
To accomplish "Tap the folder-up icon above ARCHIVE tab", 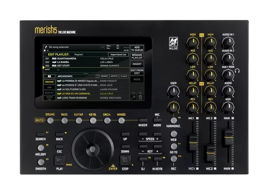I will click(50, 76).
